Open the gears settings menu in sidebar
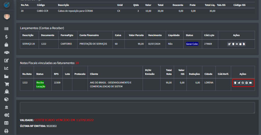 point(7,115)
